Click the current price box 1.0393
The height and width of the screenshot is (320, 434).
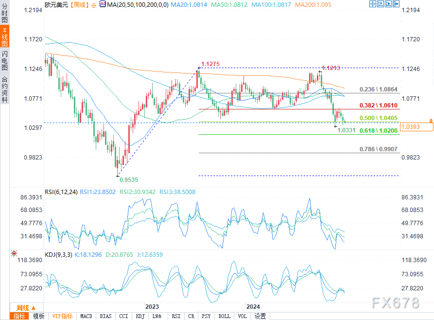pos(417,127)
